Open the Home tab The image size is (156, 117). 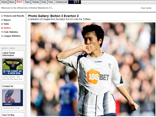[x=4, y=2]
